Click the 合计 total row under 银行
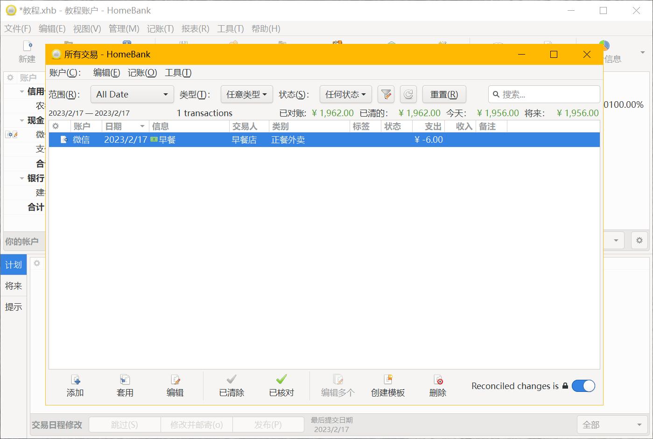The image size is (653, 439). tap(23, 207)
